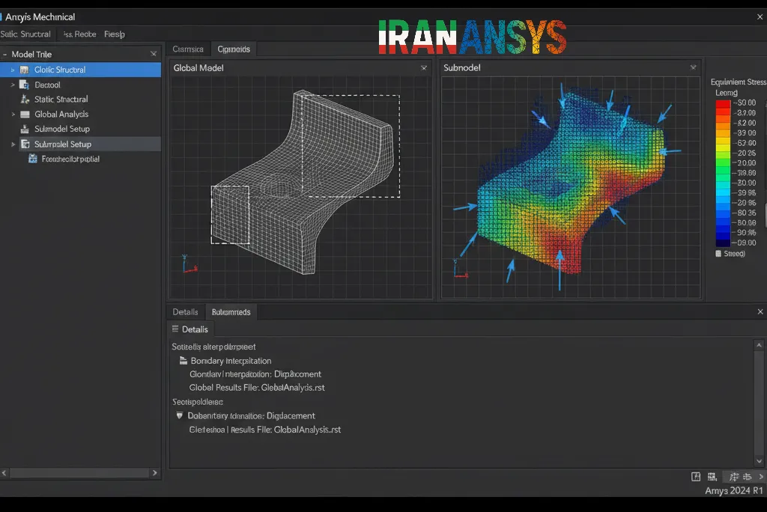Click the 'Dobenitary' Digdacement row text
Viewport: 767px width, 512px height.
pos(252,416)
